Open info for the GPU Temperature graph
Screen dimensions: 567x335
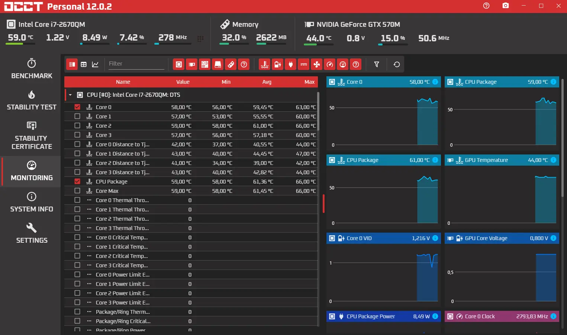pos(553,160)
